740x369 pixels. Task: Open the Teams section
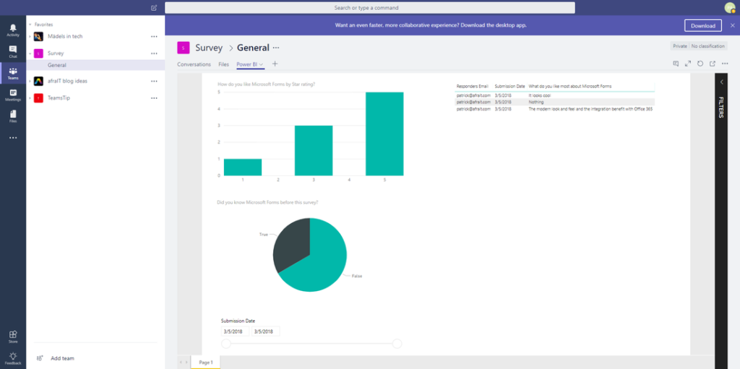(x=13, y=73)
